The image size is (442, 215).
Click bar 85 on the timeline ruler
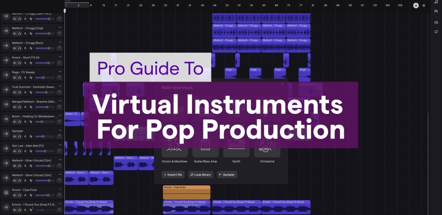[326, 6]
